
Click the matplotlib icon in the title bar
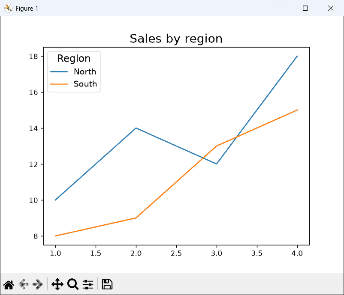8,8
